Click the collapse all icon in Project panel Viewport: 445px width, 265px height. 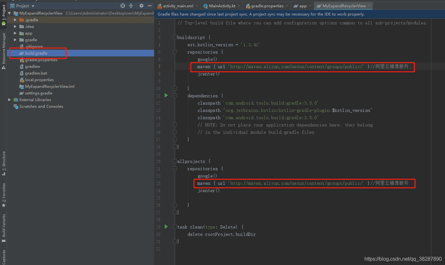coord(131,6)
